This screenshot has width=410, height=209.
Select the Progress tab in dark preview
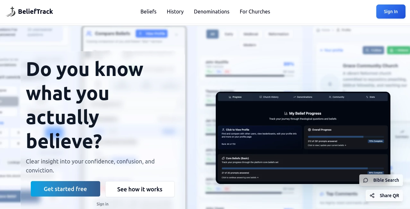(235, 97)
